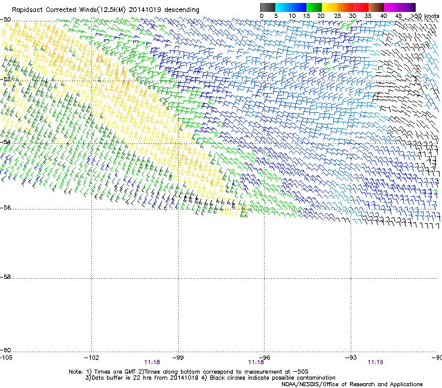Click the '-60' latitude axis label
The image size is (442, 388).
[x=5, y=350]
